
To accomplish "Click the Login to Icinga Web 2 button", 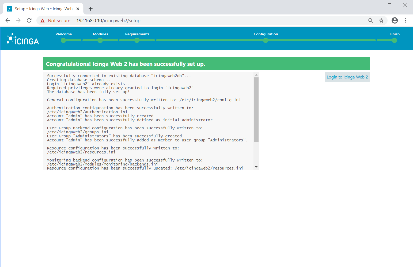I will point(347,77).
